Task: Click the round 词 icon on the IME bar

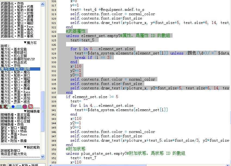Action: tap(25, 107)
